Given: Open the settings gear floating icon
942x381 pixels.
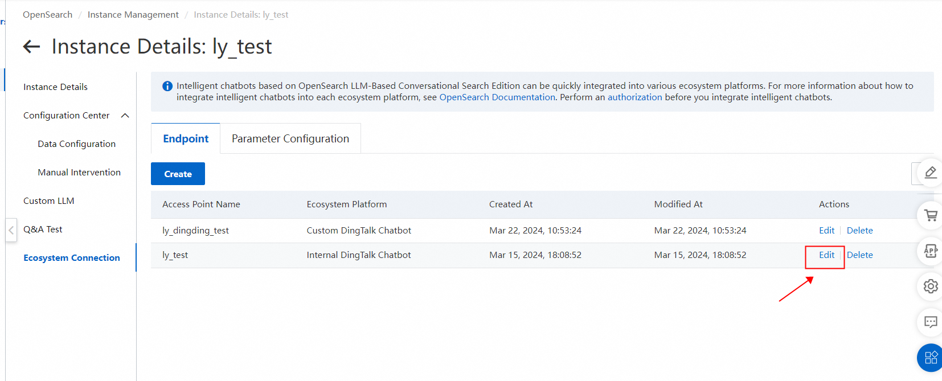Looking at the screenshot, I should [x=931, y=286].
